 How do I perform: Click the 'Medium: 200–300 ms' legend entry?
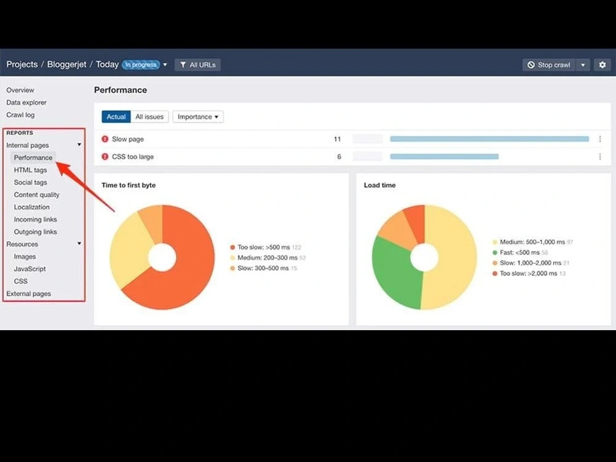(x=267, y=257)
